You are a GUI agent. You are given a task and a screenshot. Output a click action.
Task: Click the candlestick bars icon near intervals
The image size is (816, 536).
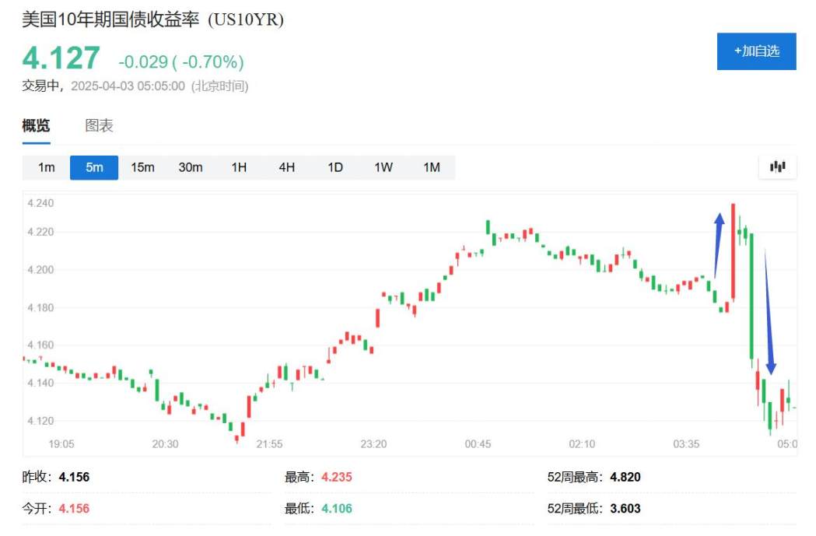coord(779,166)
